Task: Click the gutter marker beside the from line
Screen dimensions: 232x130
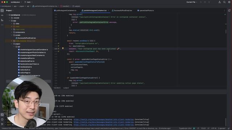Action: 58,43
